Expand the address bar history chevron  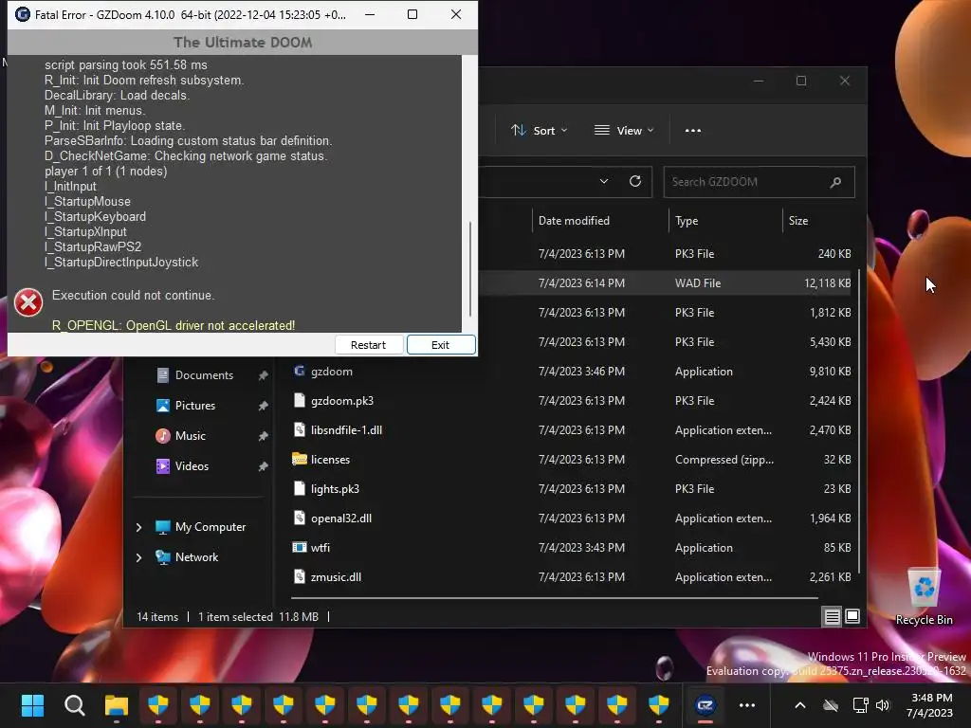click(x=604, y=181)
